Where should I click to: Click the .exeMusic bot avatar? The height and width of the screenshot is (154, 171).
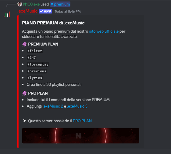[7, 14]
